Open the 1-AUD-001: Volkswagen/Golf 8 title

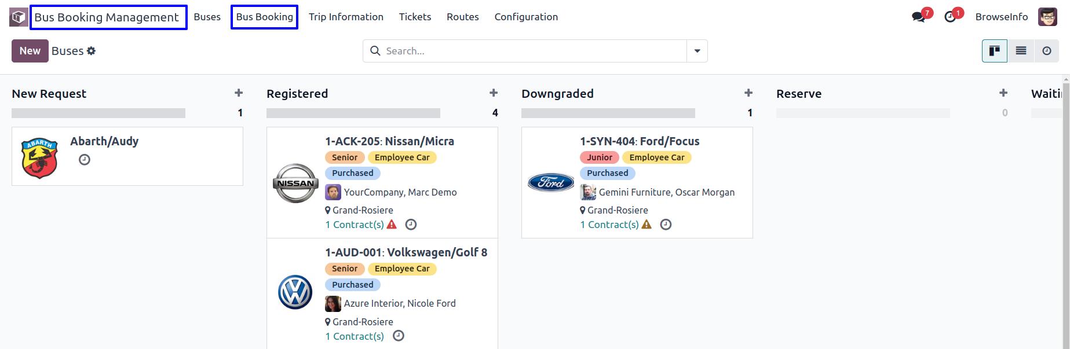pos(406,252)
